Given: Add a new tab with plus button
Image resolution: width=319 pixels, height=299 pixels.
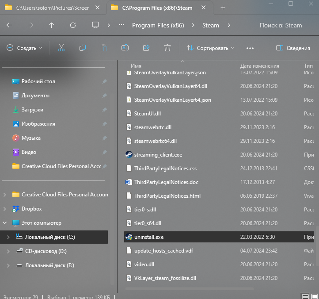Looking at the screenshot, I should pos(223,8).
